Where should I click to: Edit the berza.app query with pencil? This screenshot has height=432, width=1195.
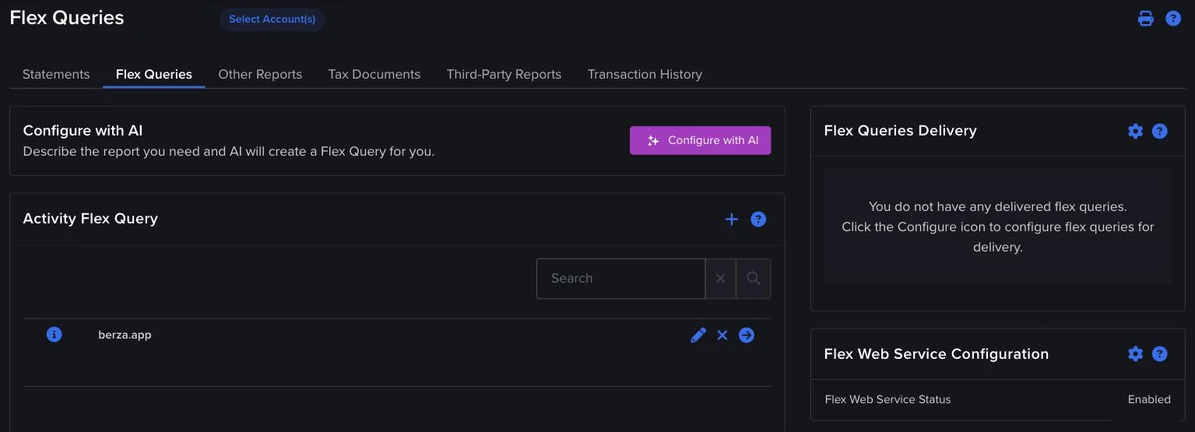698,335
